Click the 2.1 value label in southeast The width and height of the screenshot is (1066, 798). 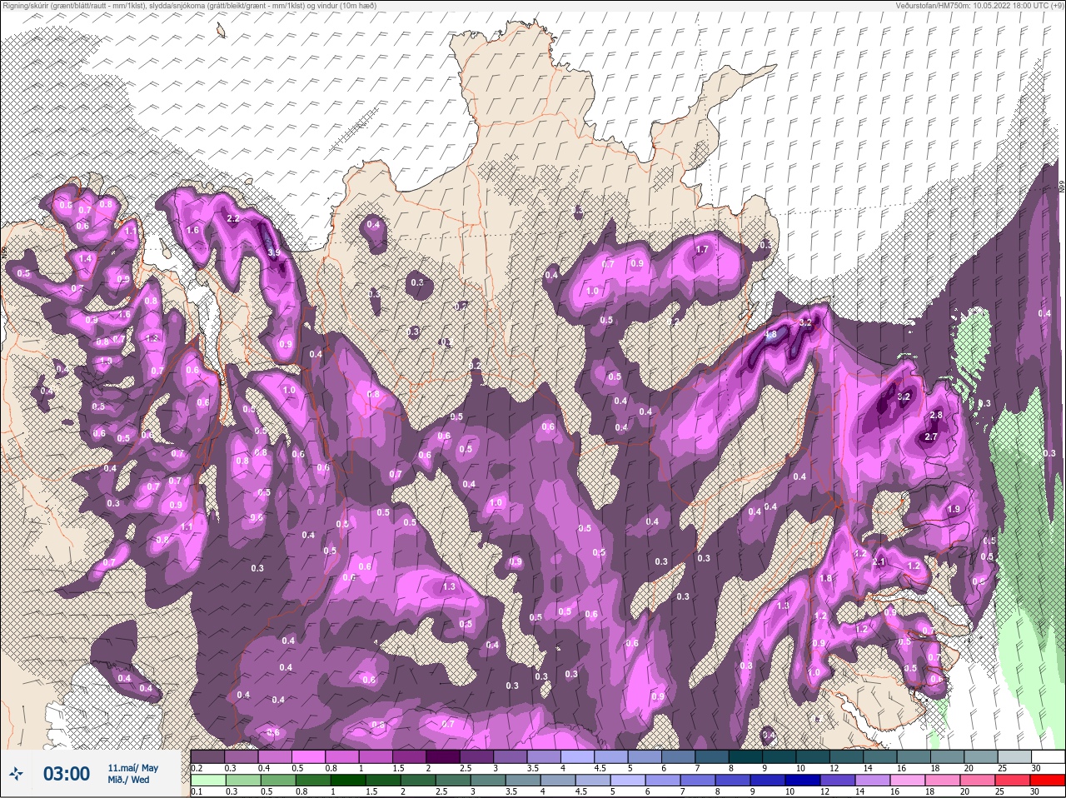tap(879, 562)
